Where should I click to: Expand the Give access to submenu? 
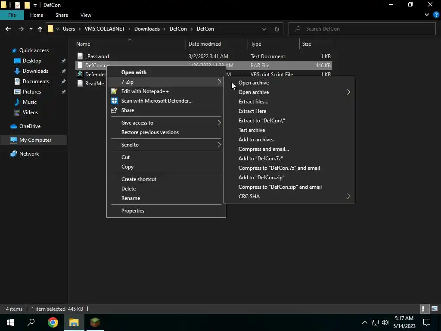coord(219,123)
